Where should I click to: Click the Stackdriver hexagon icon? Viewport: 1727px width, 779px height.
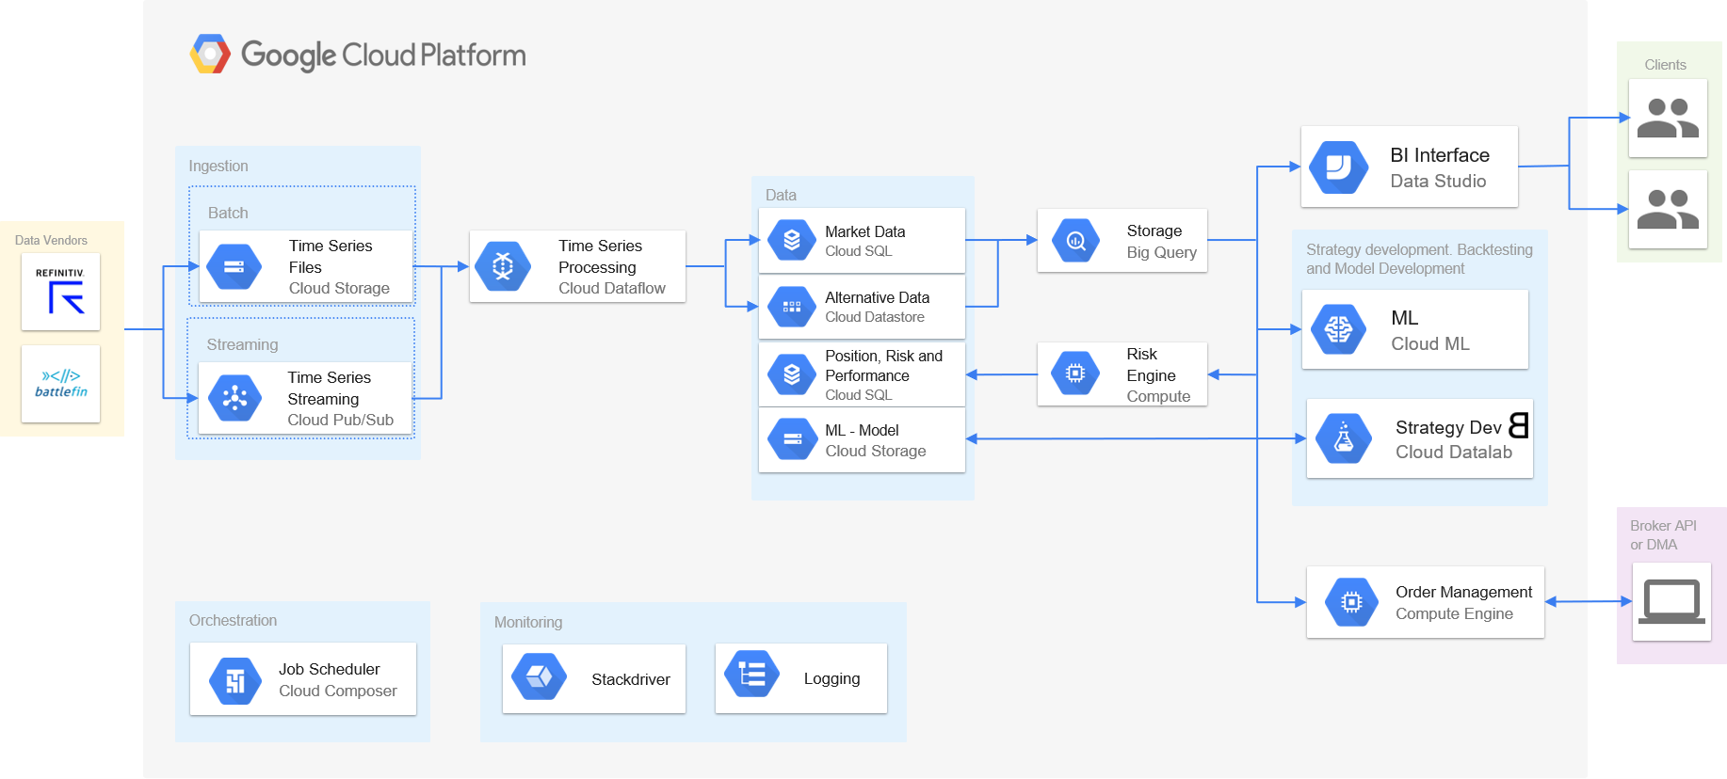(539, 676)
